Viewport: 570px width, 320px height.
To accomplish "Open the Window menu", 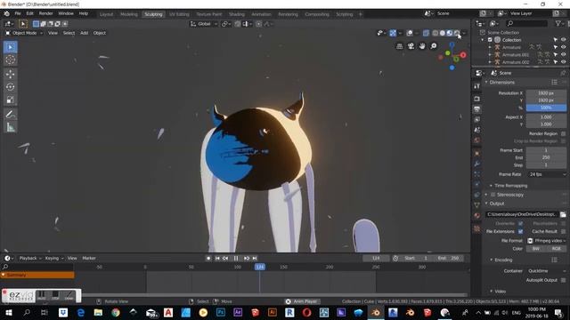I will click(x=66, y=13).
